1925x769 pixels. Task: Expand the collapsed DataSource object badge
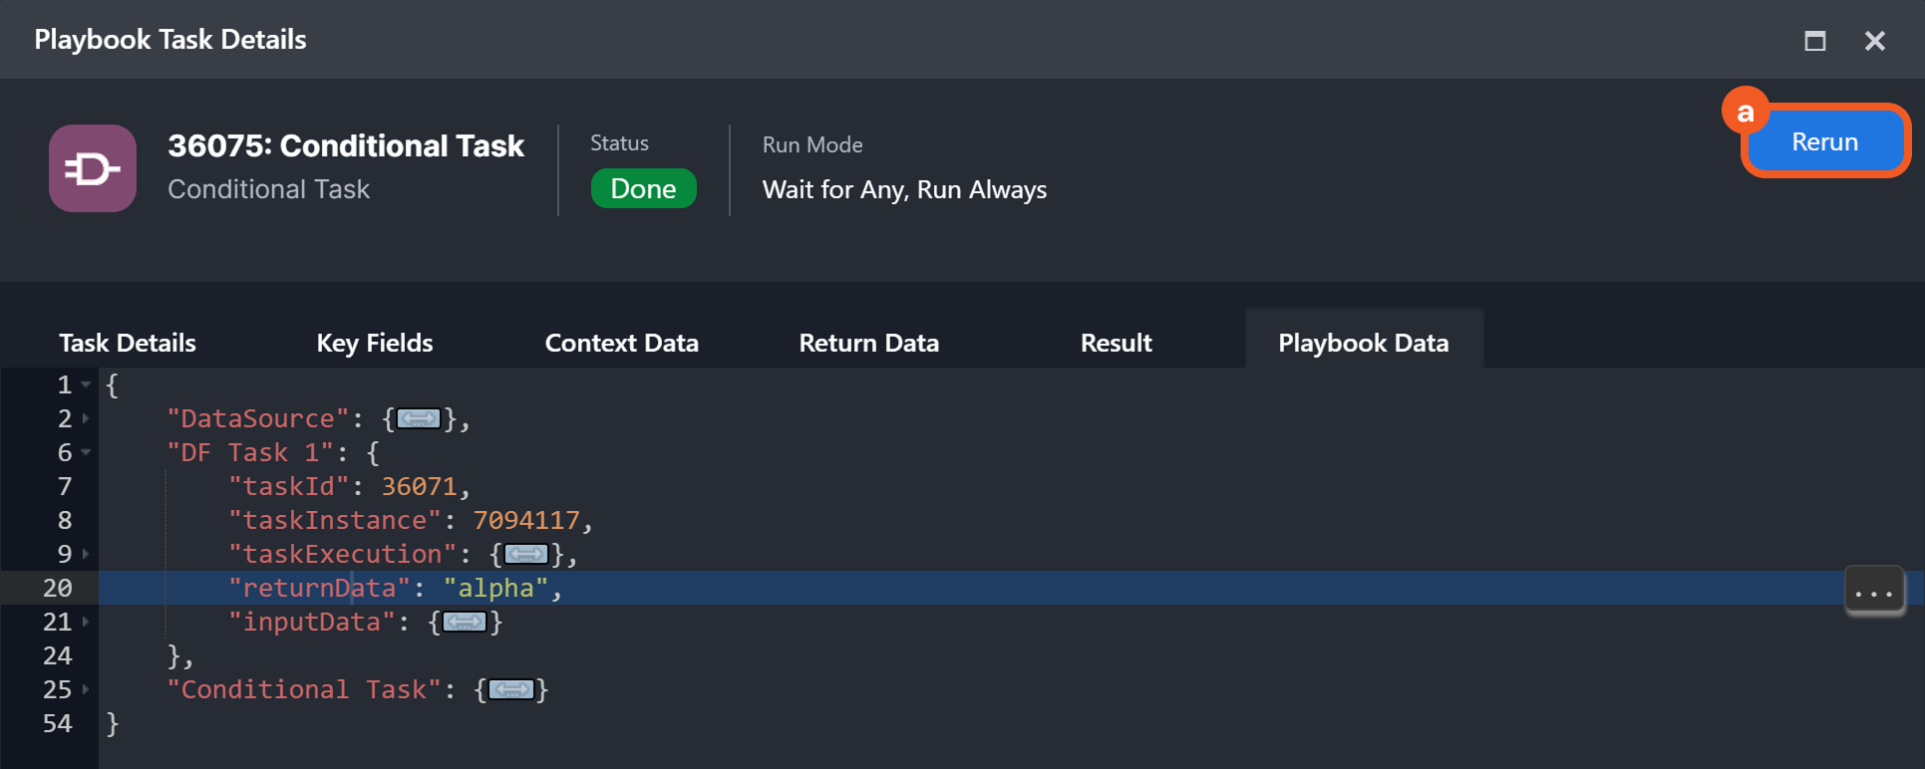pyautogui.click(x=419, y=419)
